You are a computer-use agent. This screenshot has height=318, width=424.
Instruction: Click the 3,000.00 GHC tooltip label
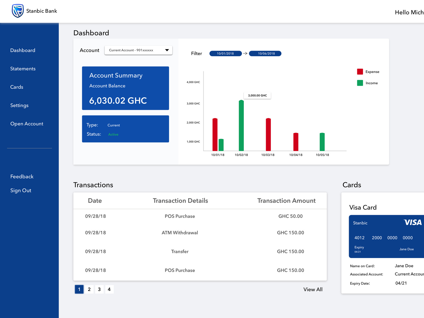pos(257,95)
